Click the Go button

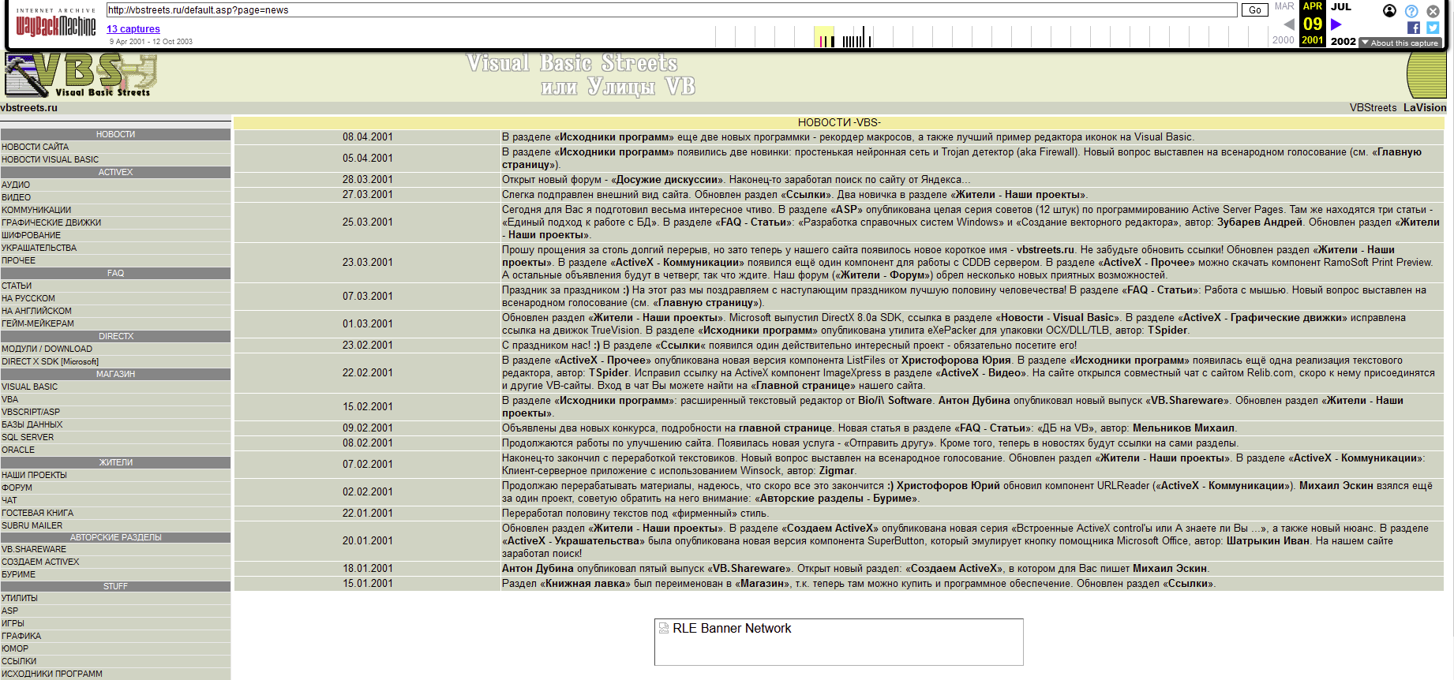1255,10
